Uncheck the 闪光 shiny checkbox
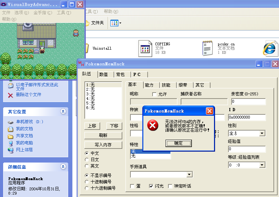This screenshot has width=279, height=197. 151,186
